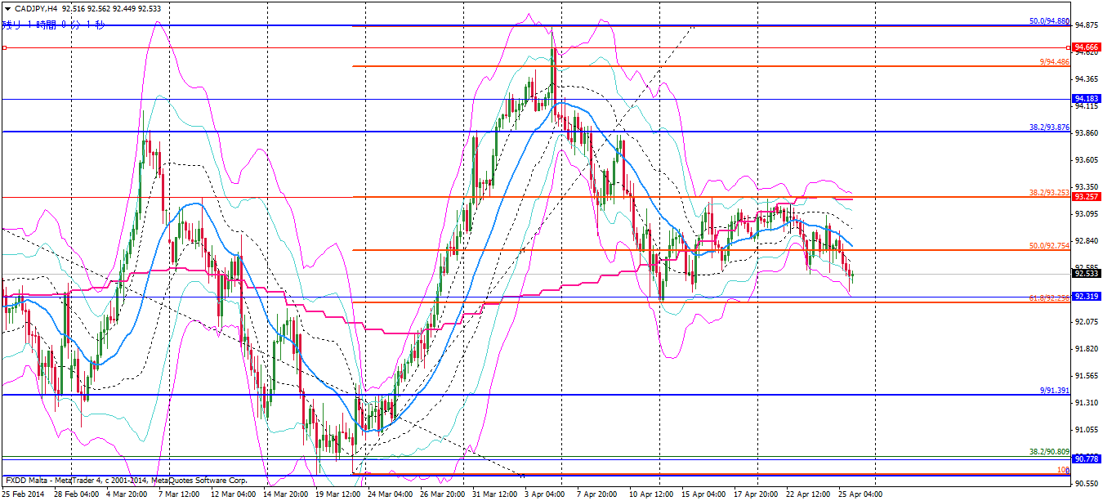Select the red 94.666 price tag
The width and height of the screenshot is (1103, 501).
pyautogui.click(x=1087, y=47)
